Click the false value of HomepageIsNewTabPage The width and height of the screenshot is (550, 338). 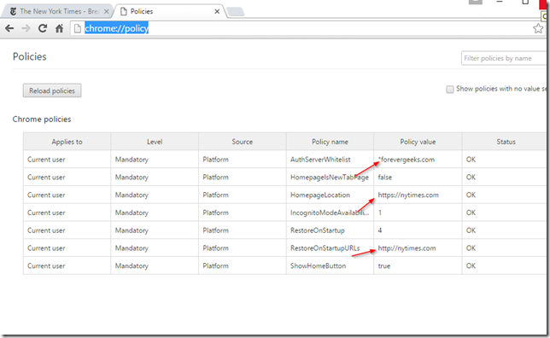click(385, 178)
